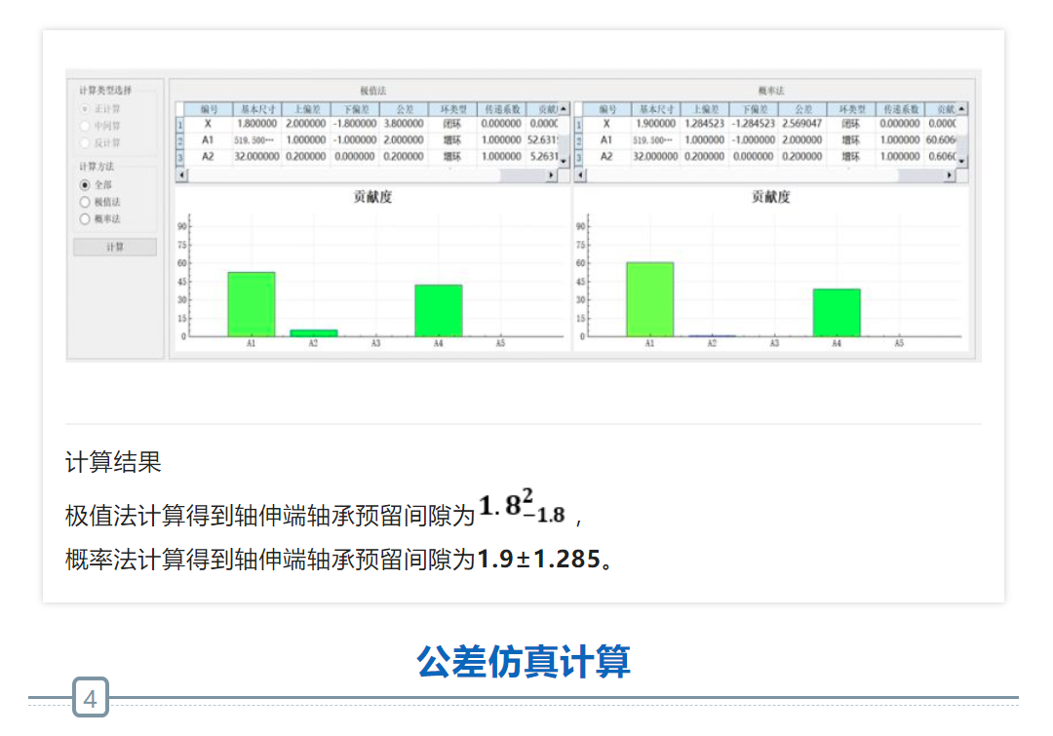The width and height of the screenshot is (1053, 736).
Task: Select the 极值法 radio button under 计算方法
Action: [85, 202]
